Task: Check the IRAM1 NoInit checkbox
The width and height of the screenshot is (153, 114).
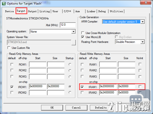Action: coord(140,87)
